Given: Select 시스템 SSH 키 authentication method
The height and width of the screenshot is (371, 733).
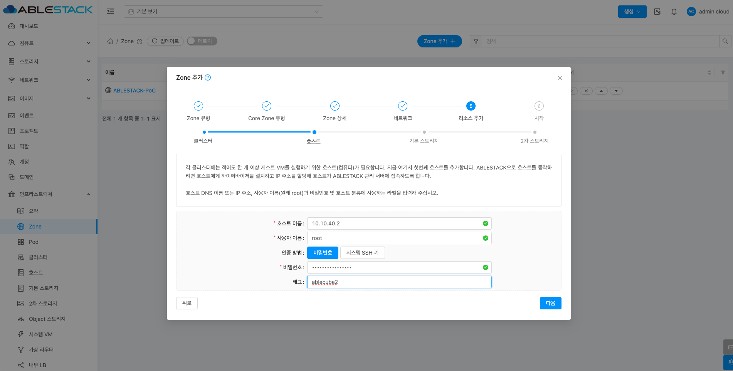Looking at the screenshot, I should [x=363, y=253].
